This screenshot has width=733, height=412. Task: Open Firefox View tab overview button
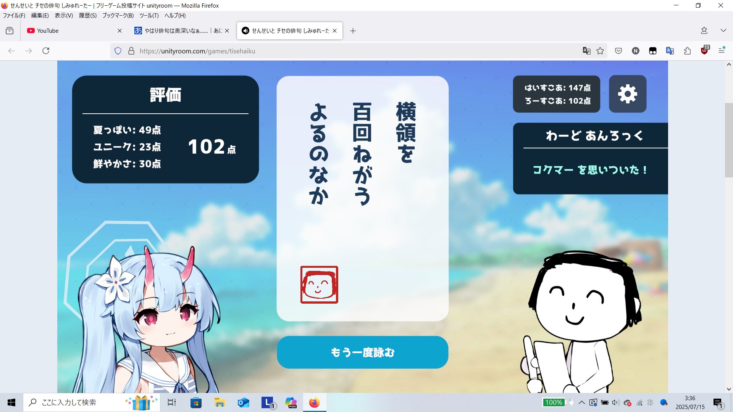point(10,31)
